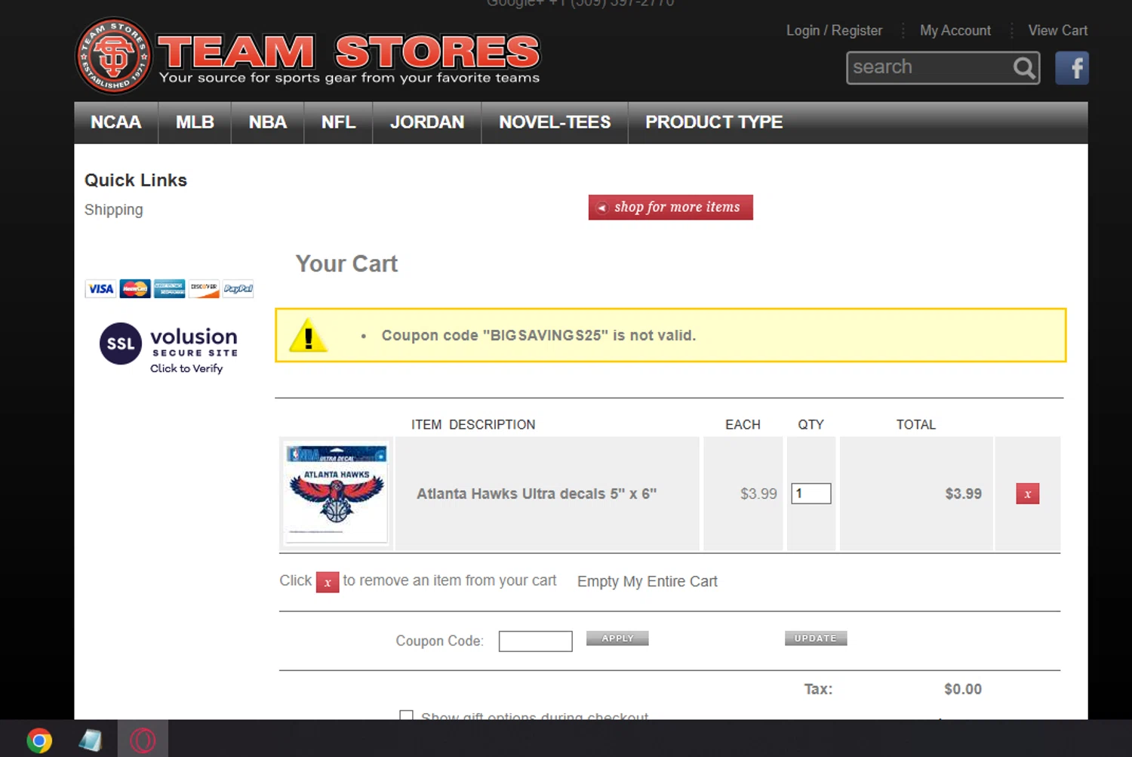
Task: Open View Cart link
Action: tap(1057, 31)
